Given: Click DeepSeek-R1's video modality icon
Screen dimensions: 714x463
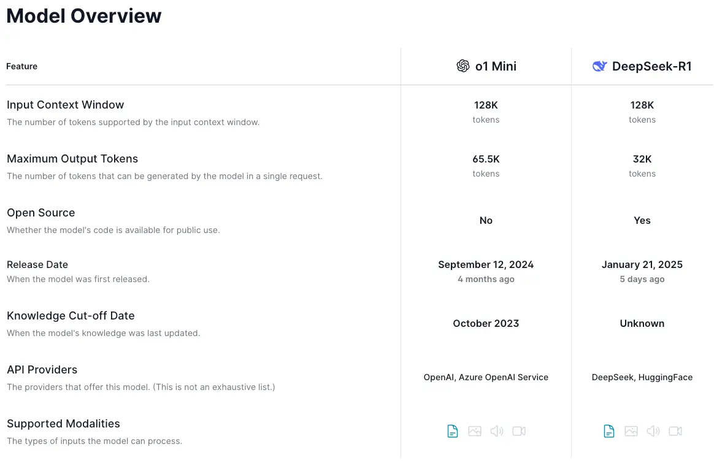Looking at the screenshot, I should click(x=675, y=431).
